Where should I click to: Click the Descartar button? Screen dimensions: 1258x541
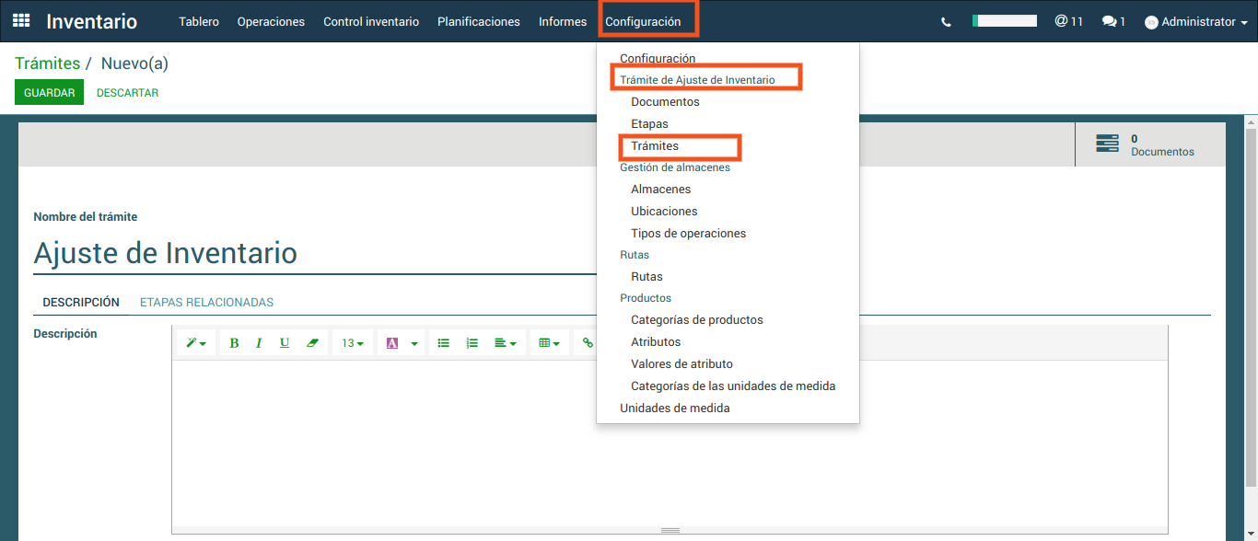127,93
